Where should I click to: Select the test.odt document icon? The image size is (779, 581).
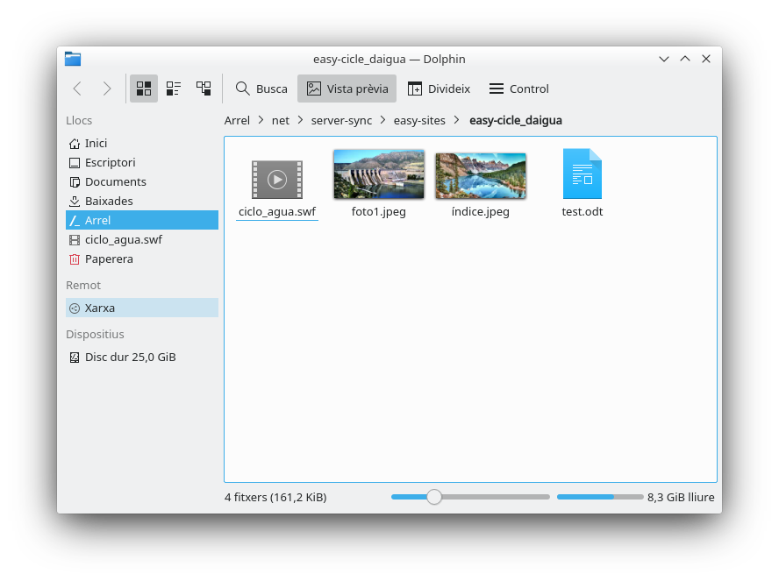tap(582, 174)
